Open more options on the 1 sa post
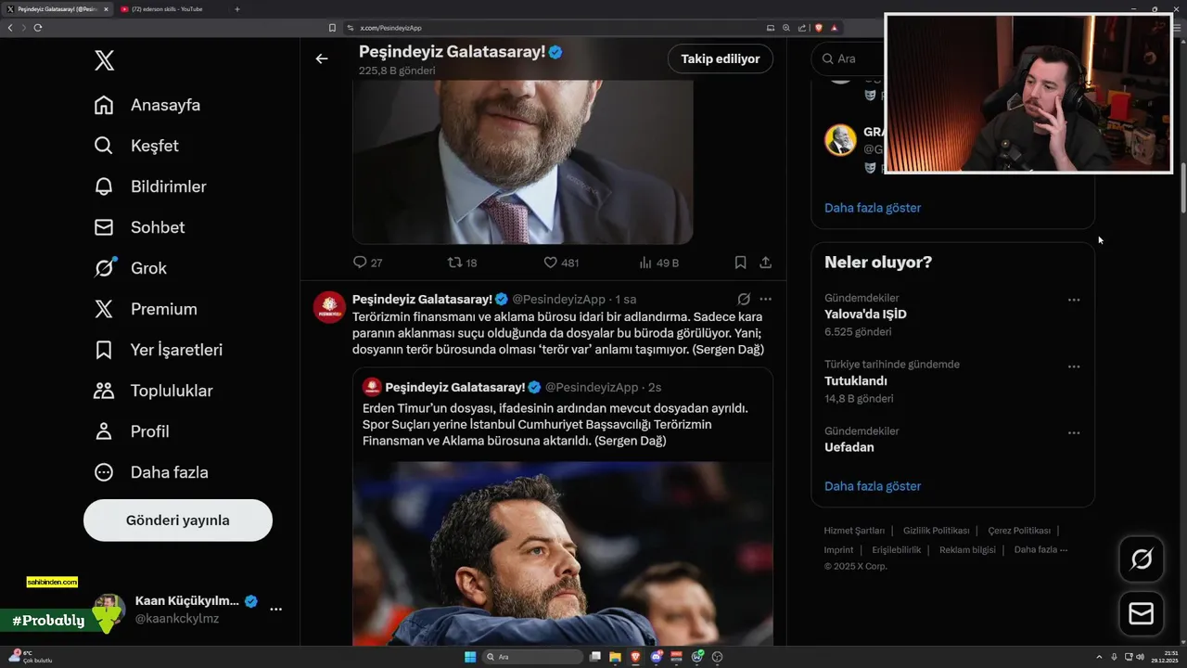The width and height of the screenshot is (1187, 668). pos(766,299)
